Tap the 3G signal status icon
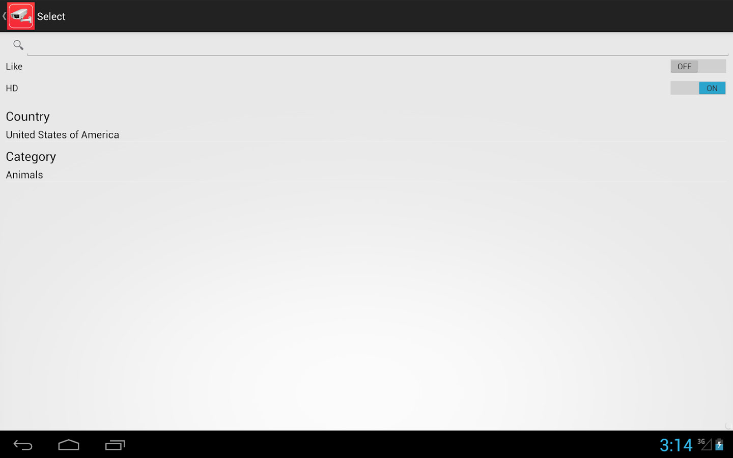 (x=704, y=444)
